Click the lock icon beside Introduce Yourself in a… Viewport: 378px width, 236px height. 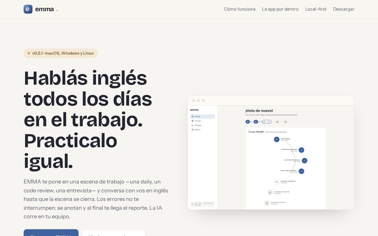coord(267,203)
